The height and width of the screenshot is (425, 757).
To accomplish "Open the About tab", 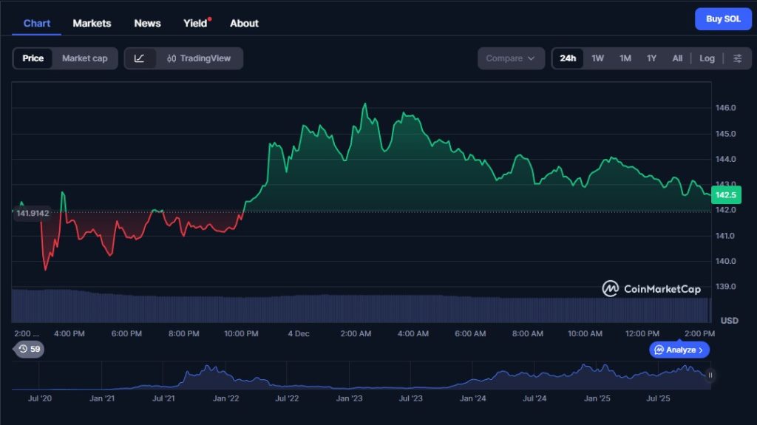I will 244,23.
